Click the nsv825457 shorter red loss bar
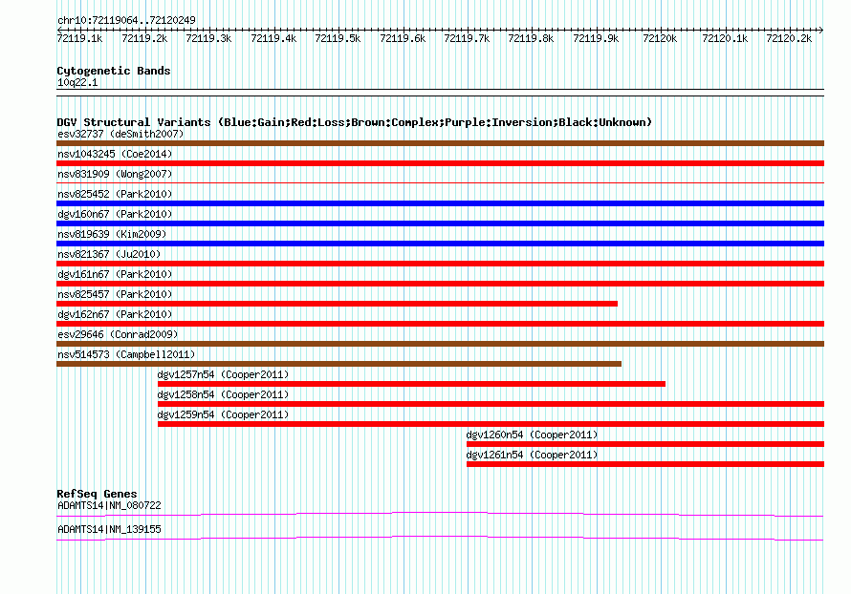The image size is (851, 594). (x=337, y=304)
